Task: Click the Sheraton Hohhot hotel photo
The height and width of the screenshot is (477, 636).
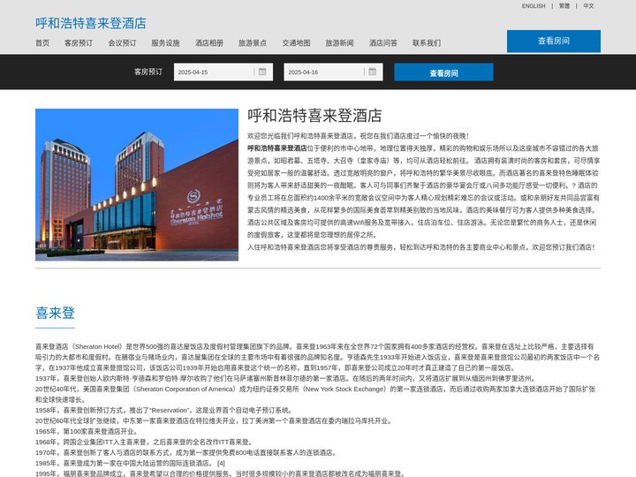Action: (x=137, y=185)
